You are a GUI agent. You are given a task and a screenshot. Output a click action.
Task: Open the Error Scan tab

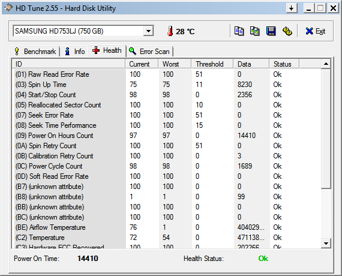(x=149, y=52)
